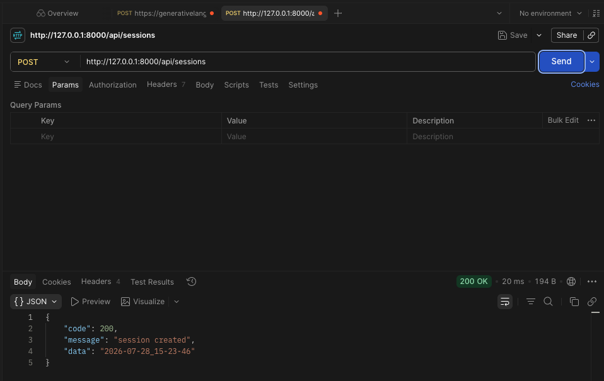604x381 pixels.
Task: Search within the response body
Action: point(548,302)
